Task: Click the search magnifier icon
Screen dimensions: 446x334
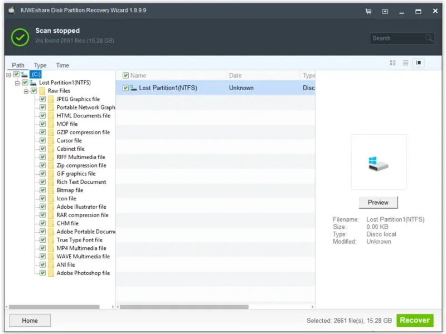Action: click(x=429, y=38)
